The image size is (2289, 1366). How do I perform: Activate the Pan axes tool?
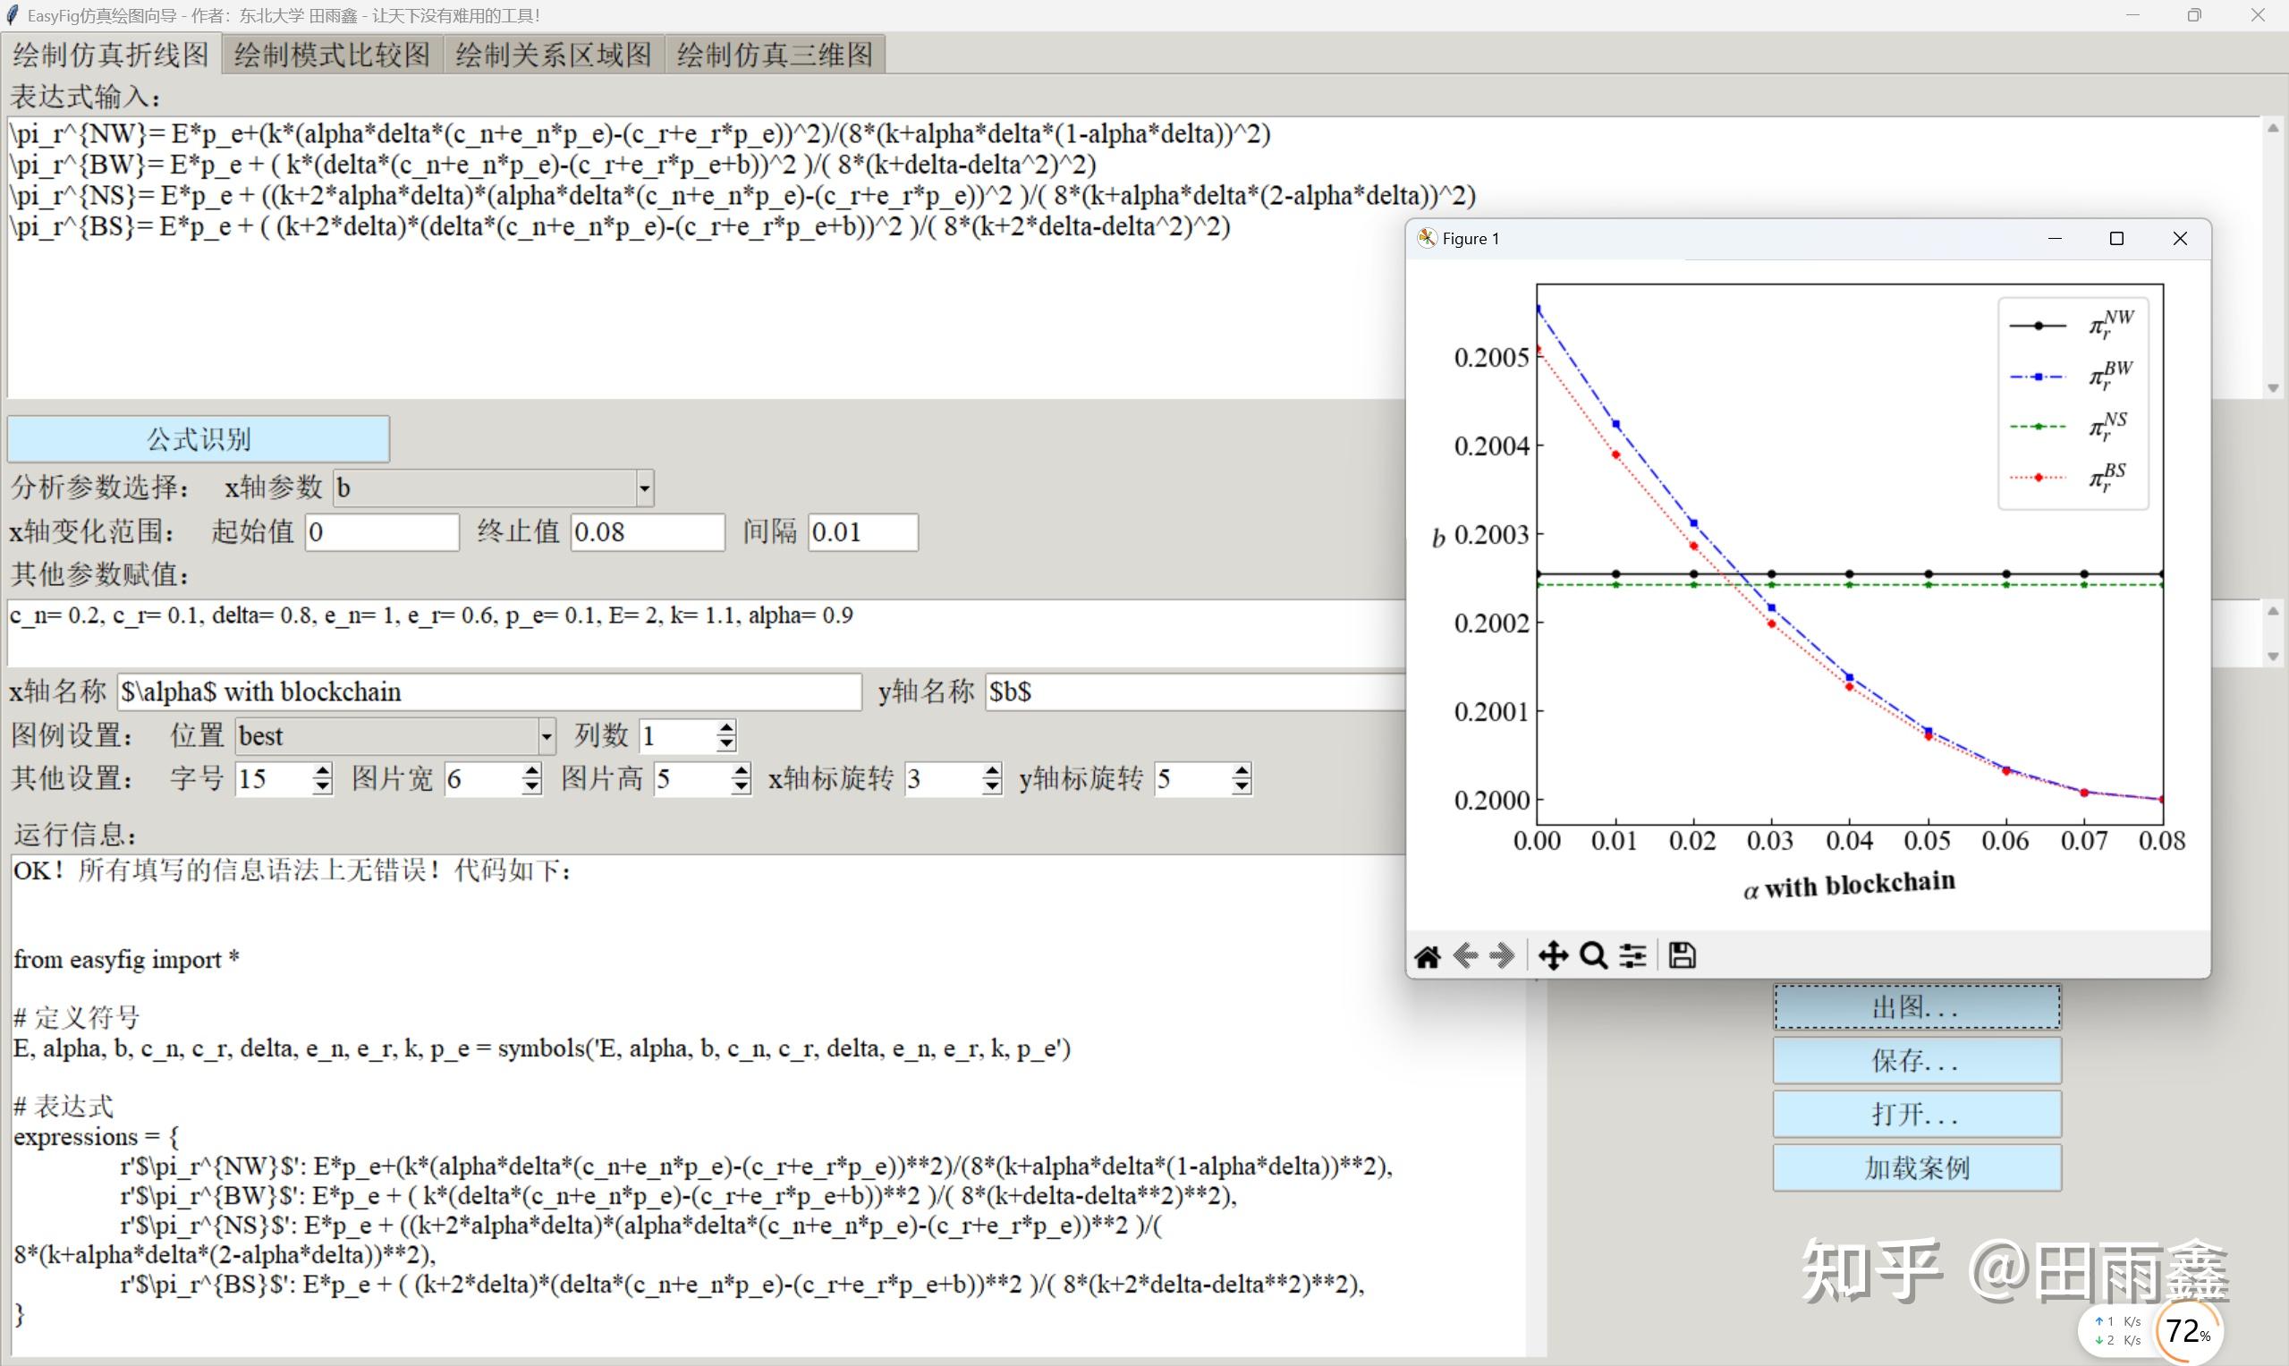(1553, 956)
